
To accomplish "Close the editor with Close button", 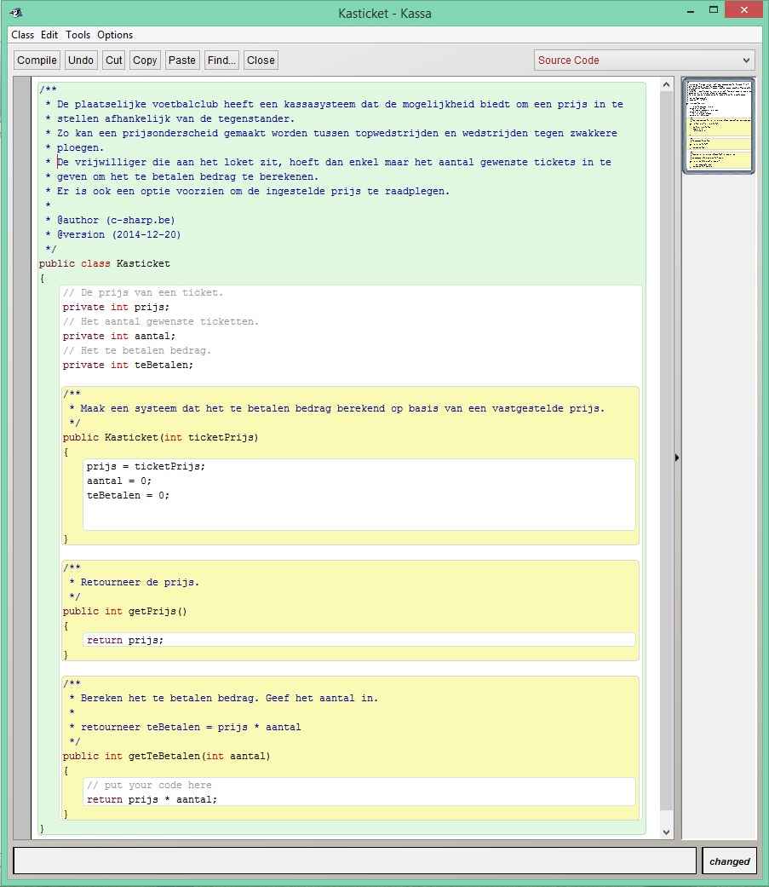I will [261, 60].
